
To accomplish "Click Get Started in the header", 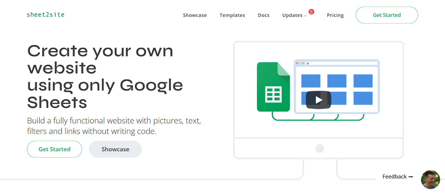I will point(387,15).
